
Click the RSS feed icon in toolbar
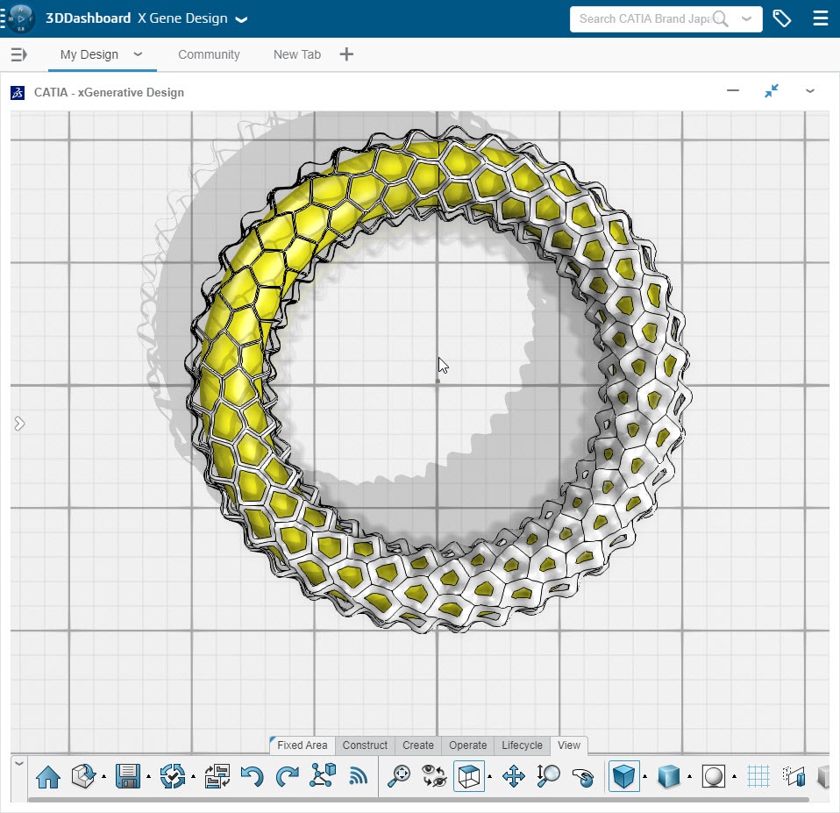click(x=358, y=776)
